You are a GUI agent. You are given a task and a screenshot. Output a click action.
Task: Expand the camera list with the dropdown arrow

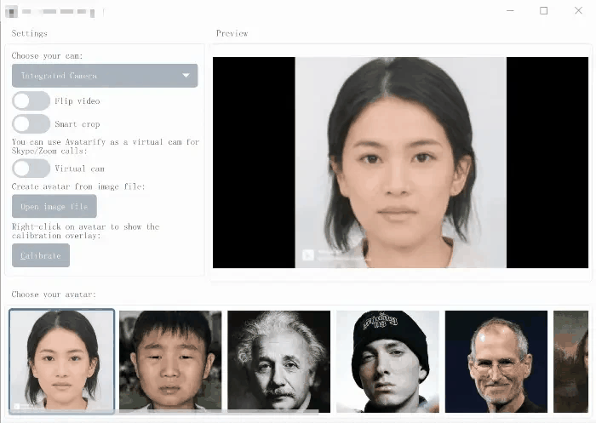(186, 76)
